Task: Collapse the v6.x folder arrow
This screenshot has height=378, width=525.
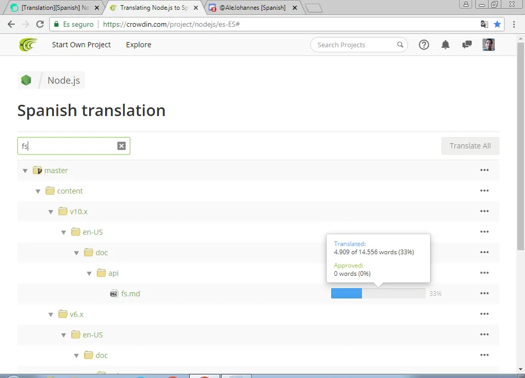Action: click(51, 315)
